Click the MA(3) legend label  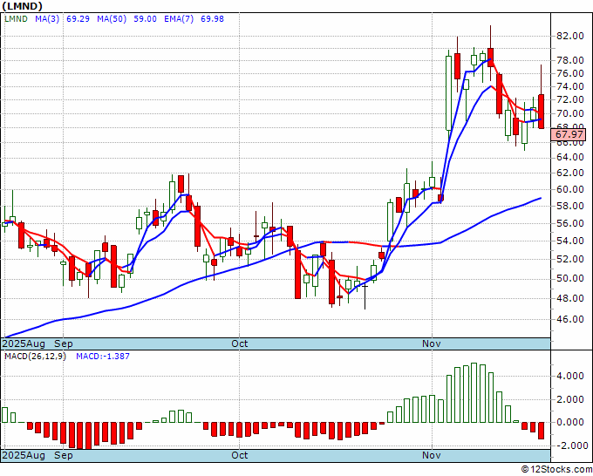click(47, 18)
